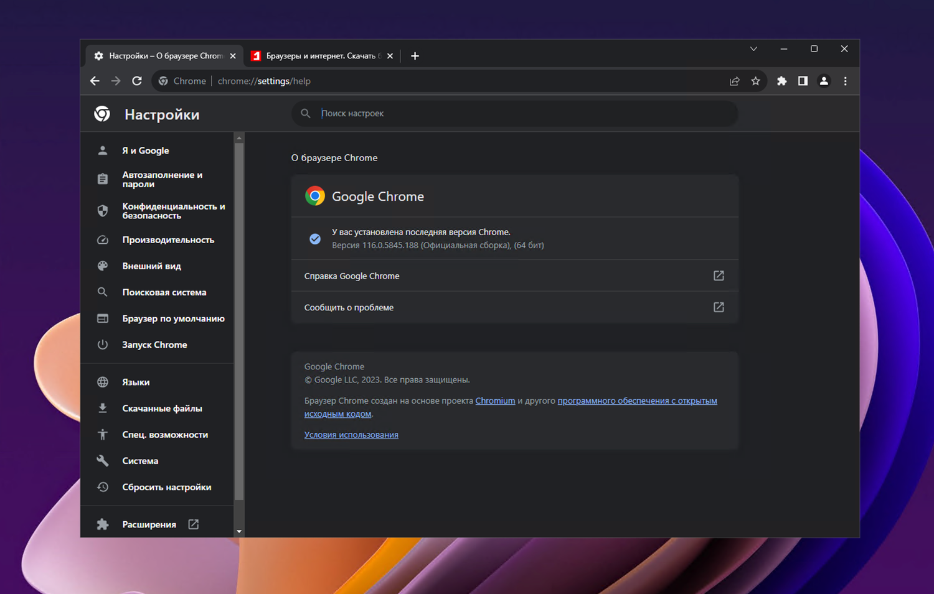Click the blue checkmark update status icon
Viewport: 934px width, 594px height.
point(315,239)
